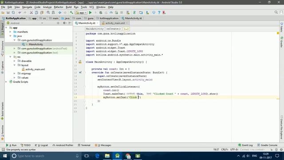The width and height of the screenshot is (284, 160).
Task: Open the Terminal tool window
Action: 84,145
